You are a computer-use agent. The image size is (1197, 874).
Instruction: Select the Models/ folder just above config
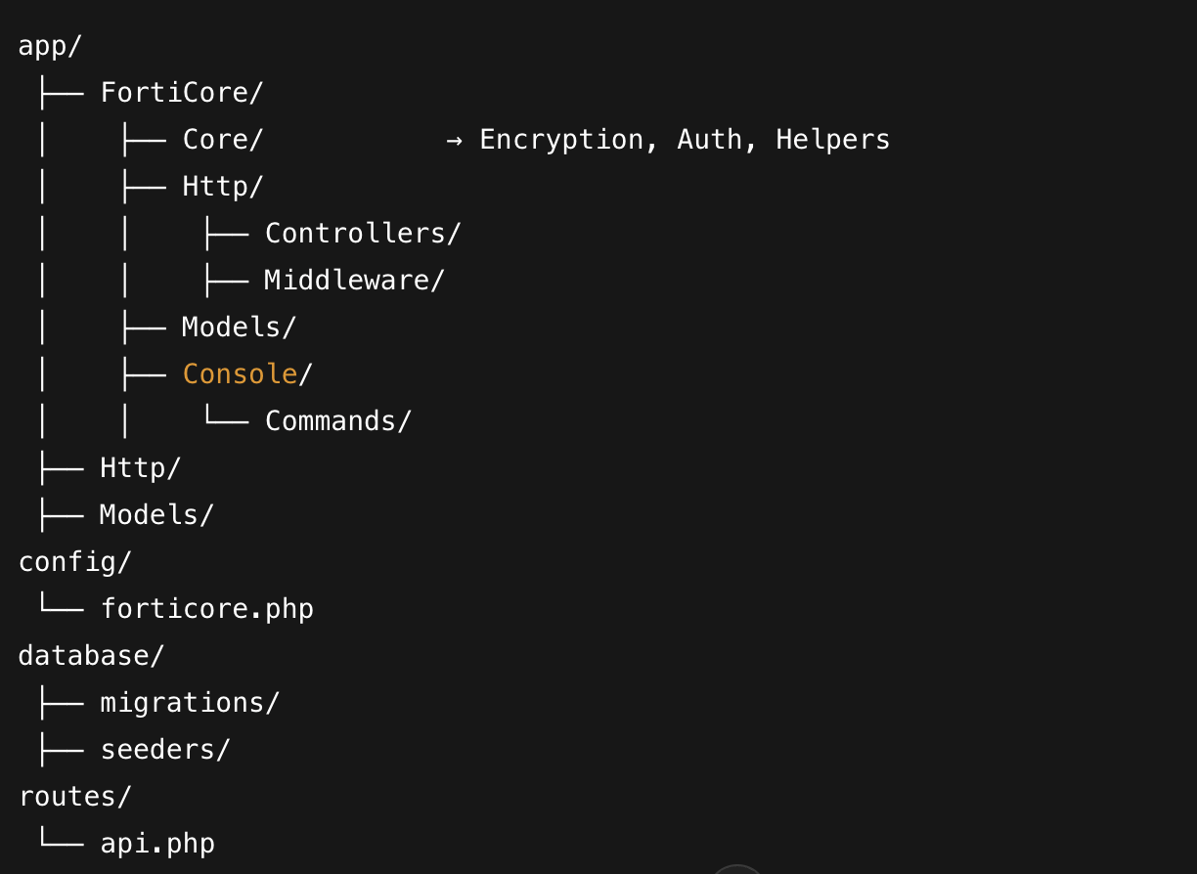point(155,515)
